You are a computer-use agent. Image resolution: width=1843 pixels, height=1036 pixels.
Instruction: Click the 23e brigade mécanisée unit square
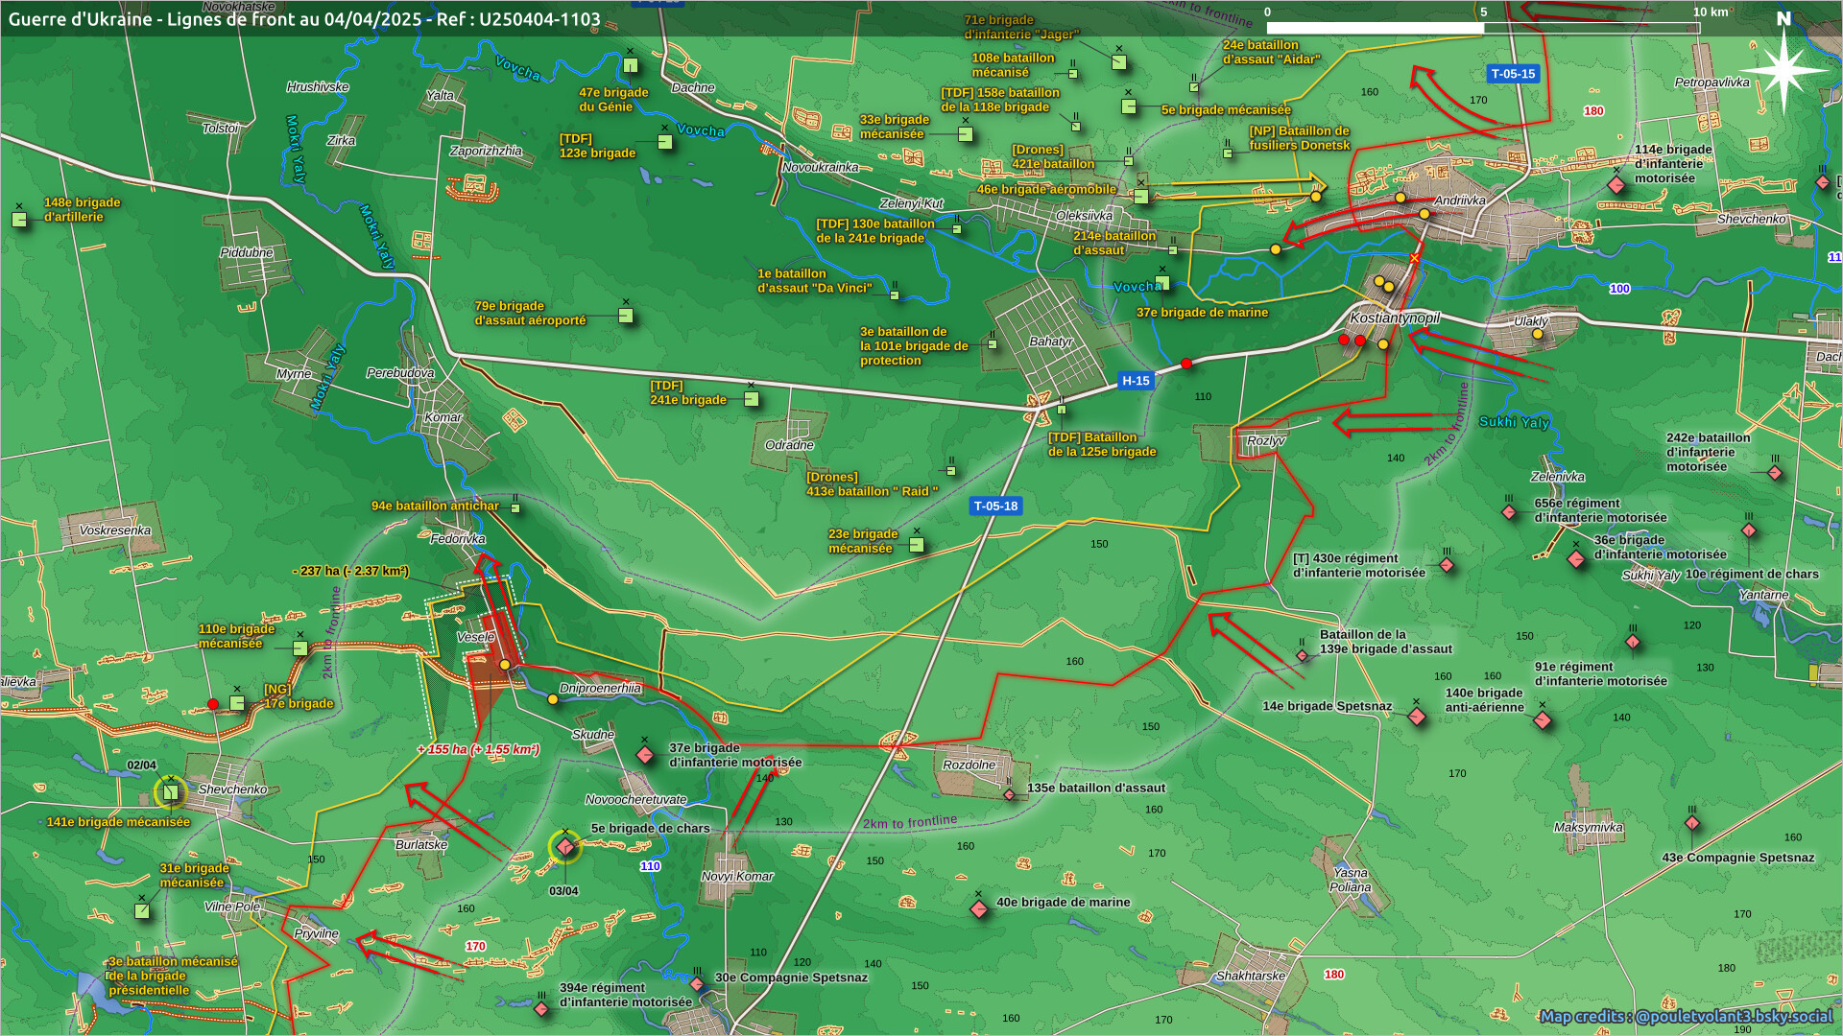[917, 545]
